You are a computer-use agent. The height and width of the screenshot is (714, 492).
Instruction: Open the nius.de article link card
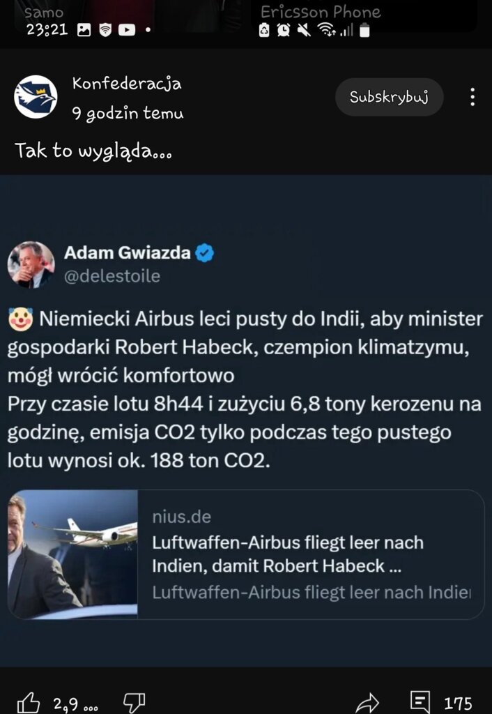pos(312,554)
